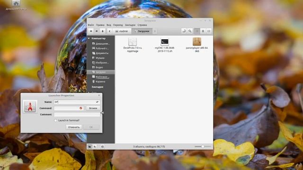Open the Вид menu
This screenshot has height=170, width=303.
[x=109, y=25]
